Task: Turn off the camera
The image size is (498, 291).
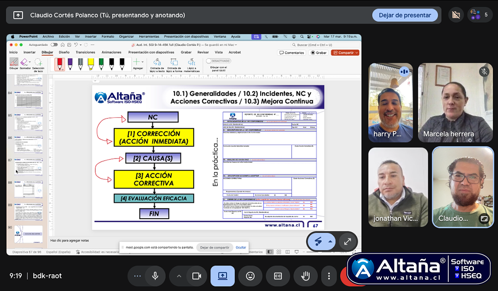Action: tap(196, 276)
